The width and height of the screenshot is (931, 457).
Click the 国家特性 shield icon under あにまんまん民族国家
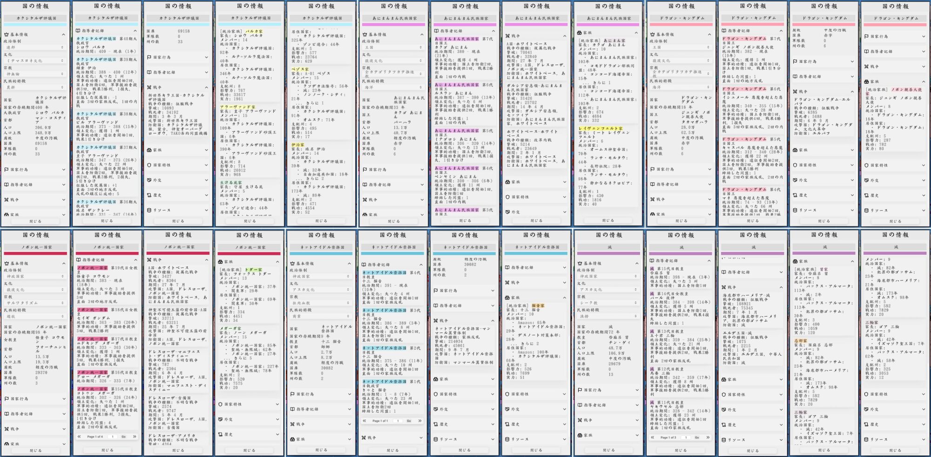click(508, 197)
